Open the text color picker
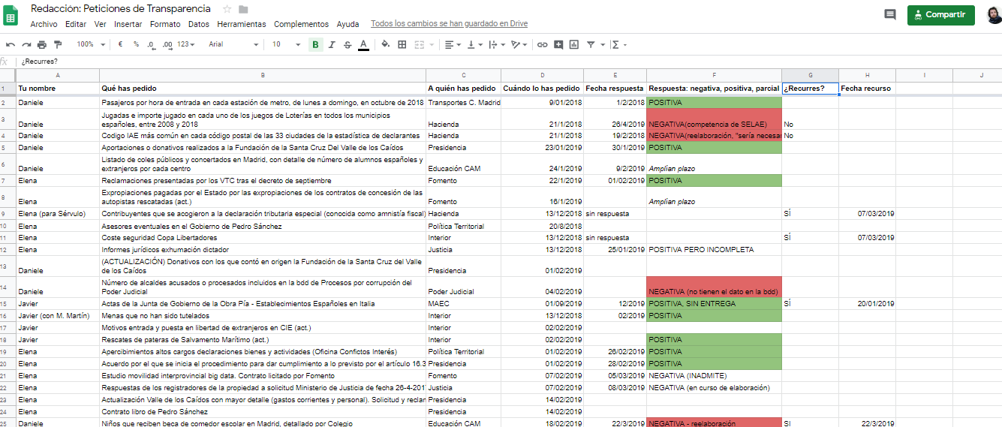 pos(363,45)
